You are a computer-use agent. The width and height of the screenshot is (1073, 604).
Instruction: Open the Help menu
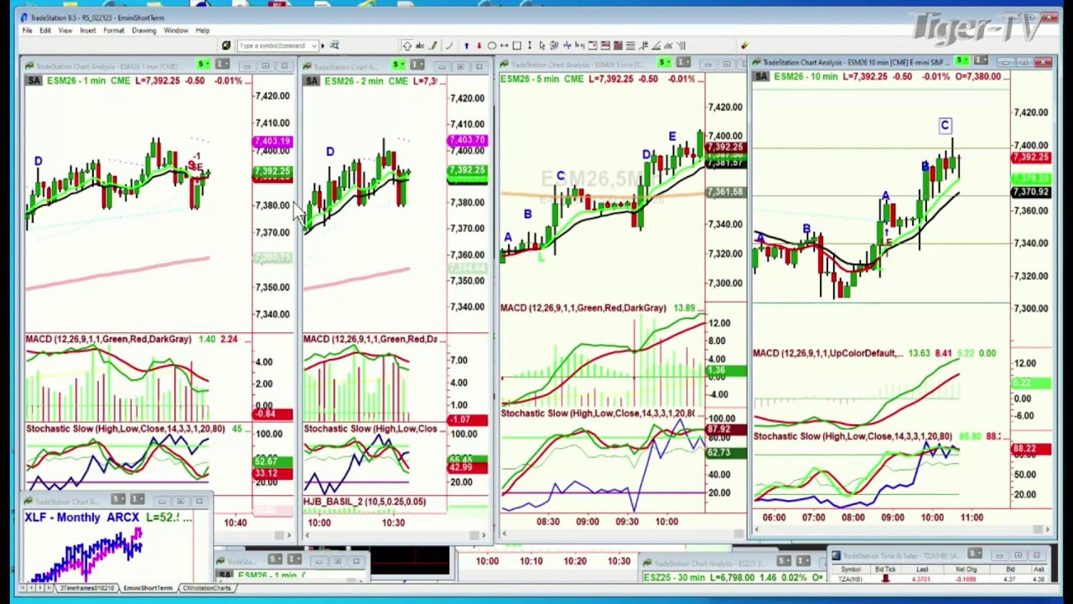pyautogui.click(x=202, y=30)
